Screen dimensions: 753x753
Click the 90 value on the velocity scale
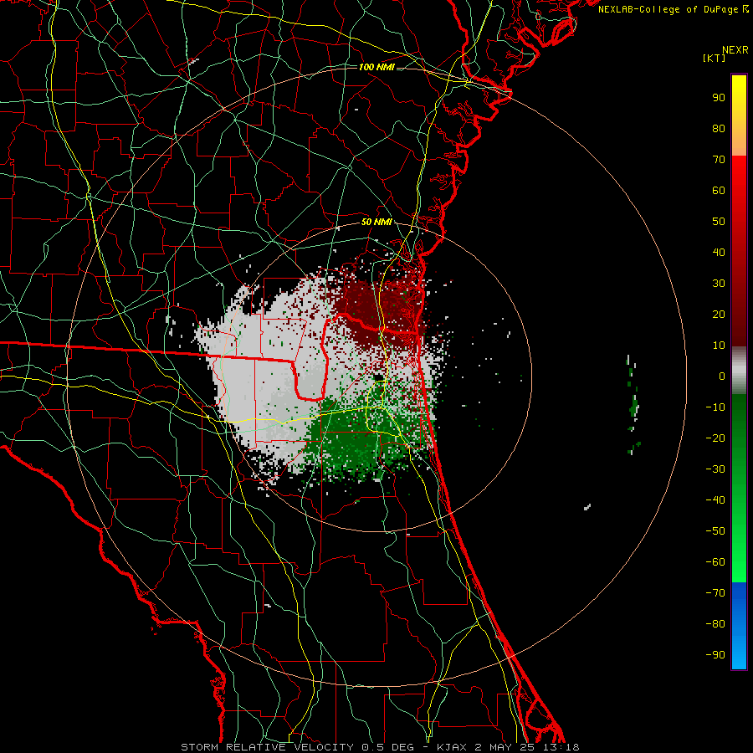click(719, 98)
